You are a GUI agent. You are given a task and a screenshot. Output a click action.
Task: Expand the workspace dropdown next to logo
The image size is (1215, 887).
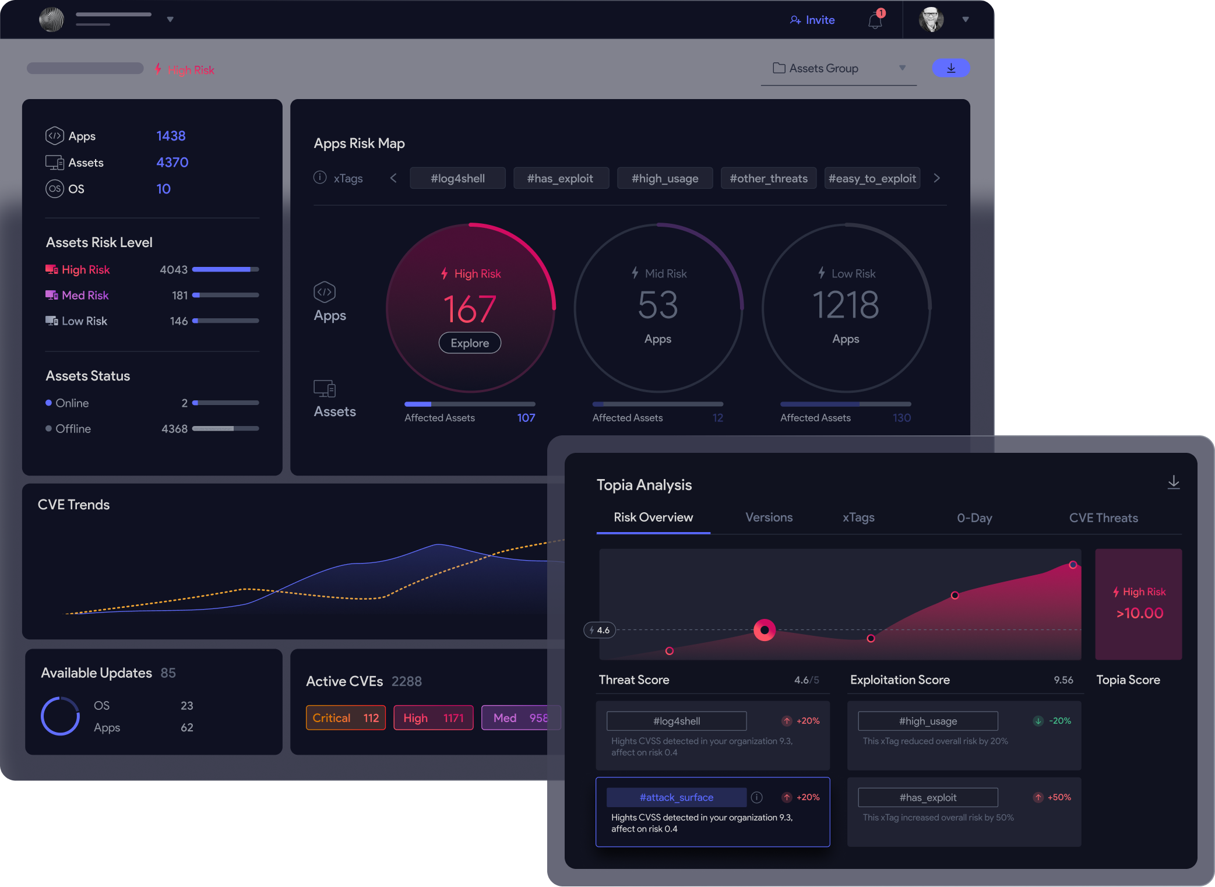click(x=170, y=19)
